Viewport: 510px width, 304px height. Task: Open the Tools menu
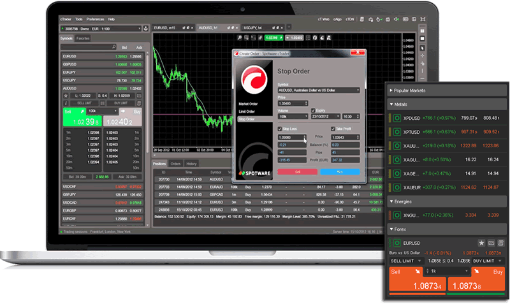pos(79,19)
